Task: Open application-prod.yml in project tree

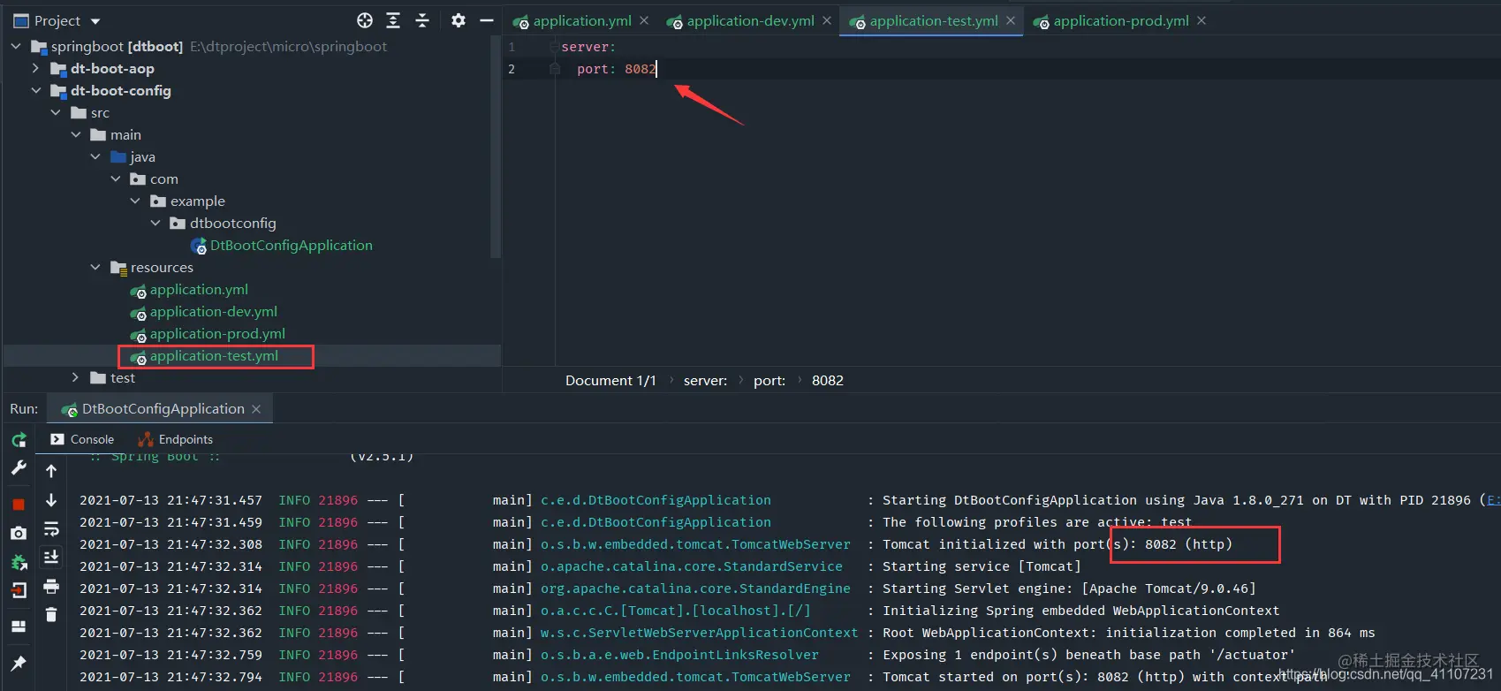Action: pos(217,333)
